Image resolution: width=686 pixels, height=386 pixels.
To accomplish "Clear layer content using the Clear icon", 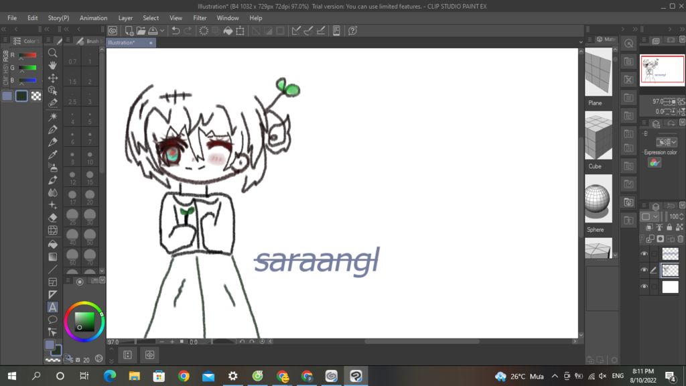I will 204,31.
